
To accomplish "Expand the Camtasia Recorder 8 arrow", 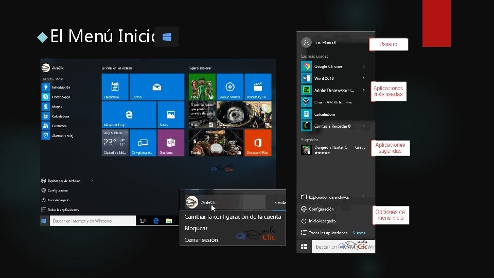I will pyautogui.click(x=364, y=126).
